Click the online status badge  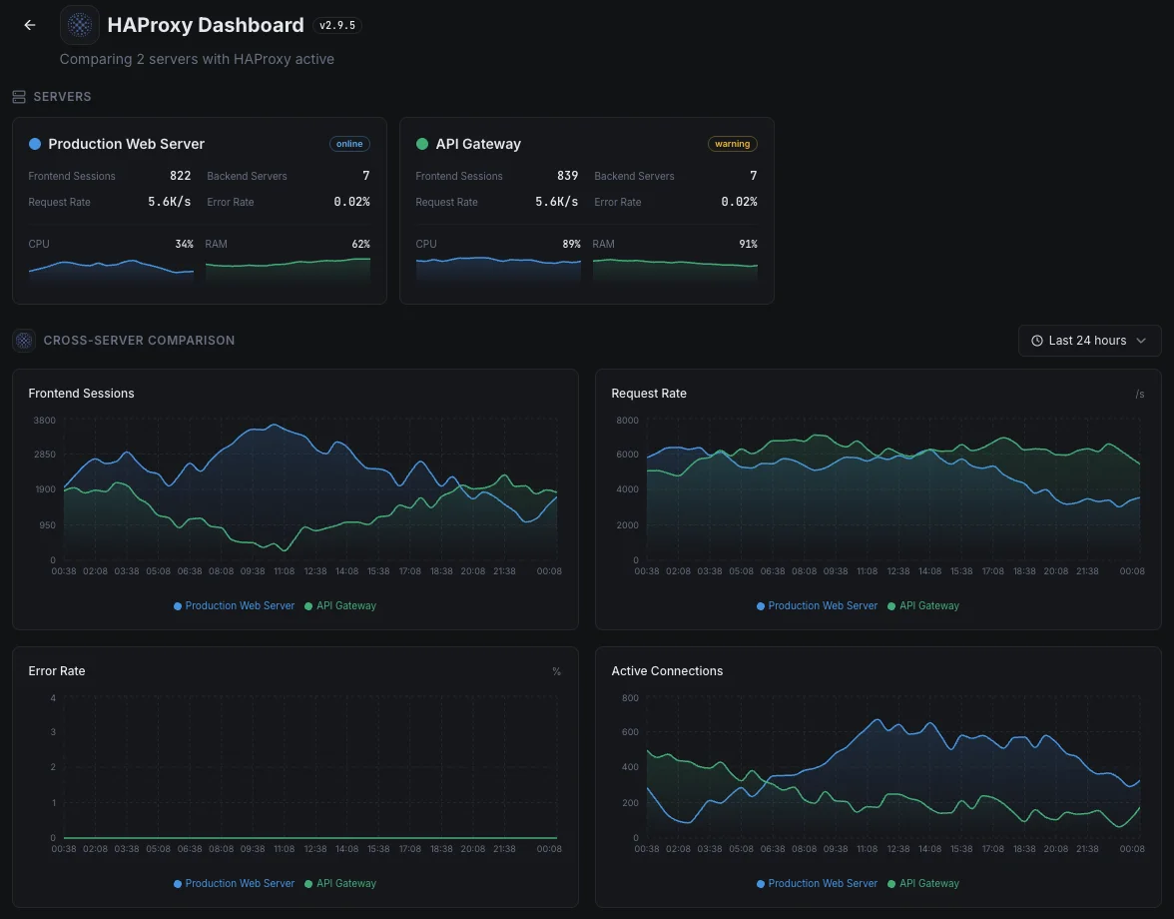(x=349, y=144)
